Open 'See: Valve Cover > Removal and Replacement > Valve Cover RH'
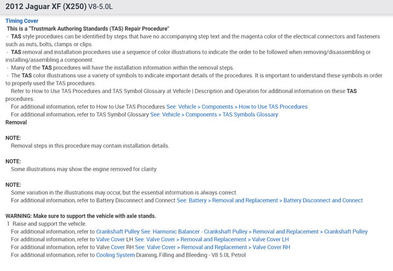The image size is (393, 271). click(x=212, y=247)
